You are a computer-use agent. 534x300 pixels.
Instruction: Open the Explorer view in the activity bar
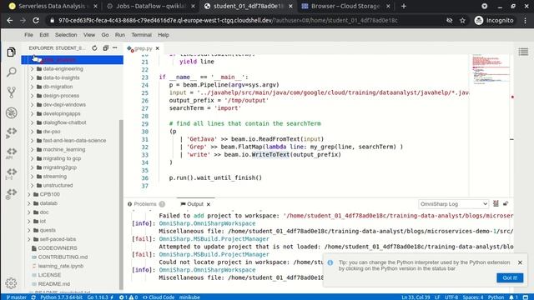click(x=11, y=52)
